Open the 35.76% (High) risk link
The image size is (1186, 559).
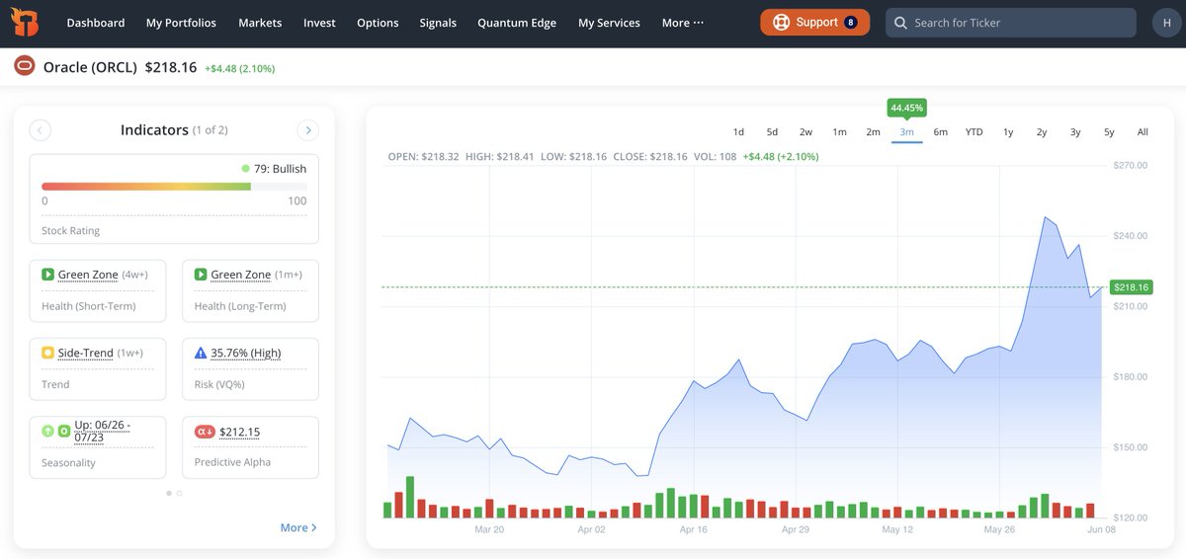pos(246,353)
